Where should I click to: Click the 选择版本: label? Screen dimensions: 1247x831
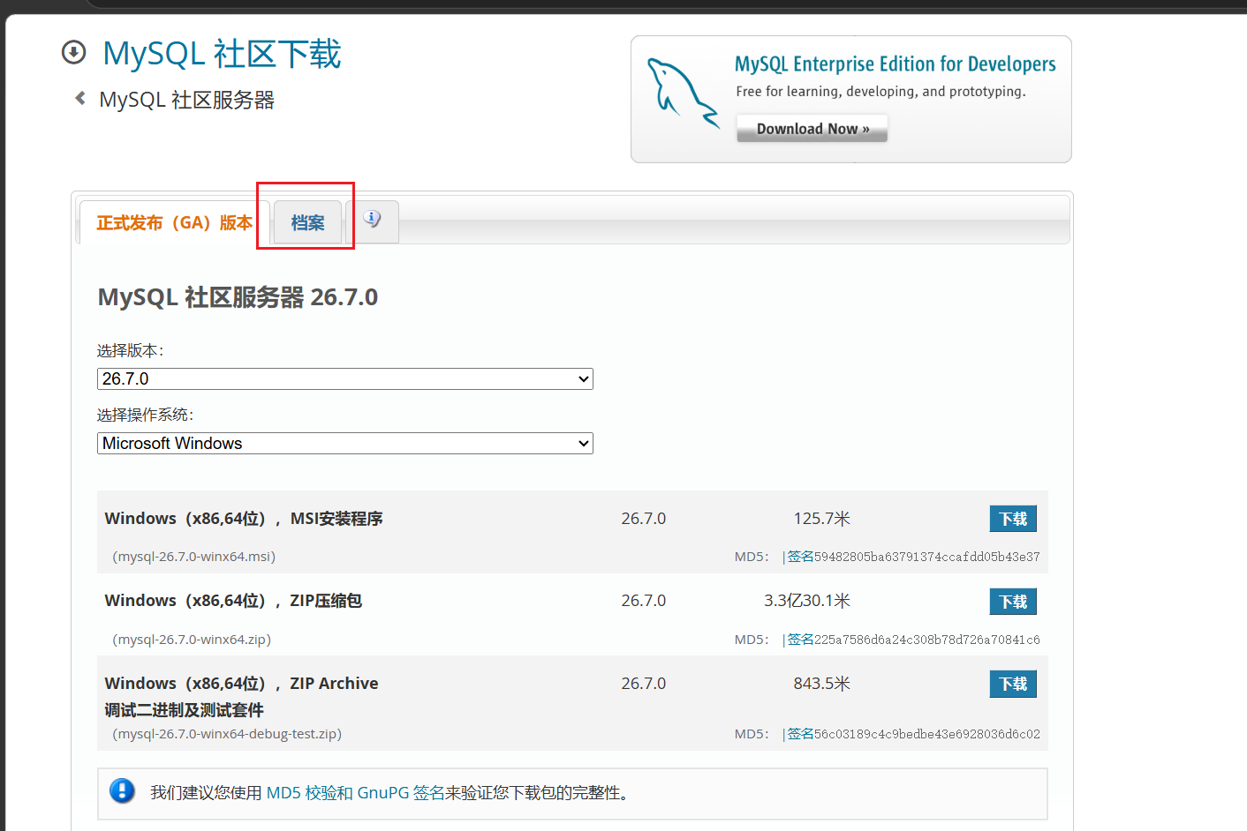point(130,351)
